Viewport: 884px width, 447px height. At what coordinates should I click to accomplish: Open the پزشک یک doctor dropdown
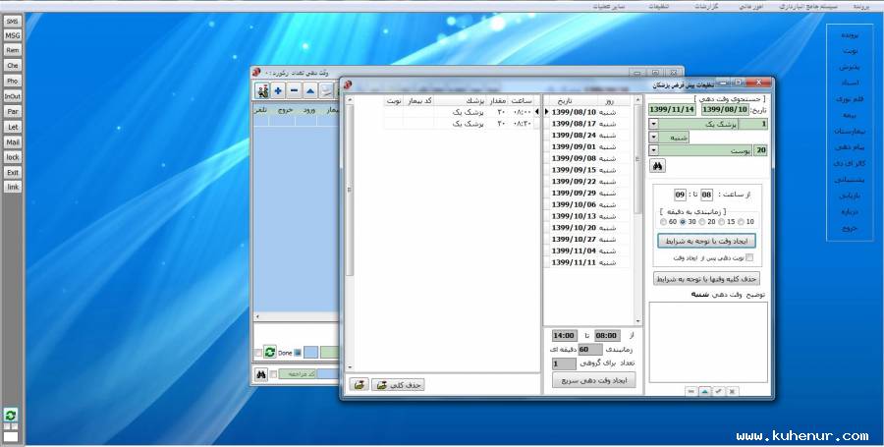(654, 124)
